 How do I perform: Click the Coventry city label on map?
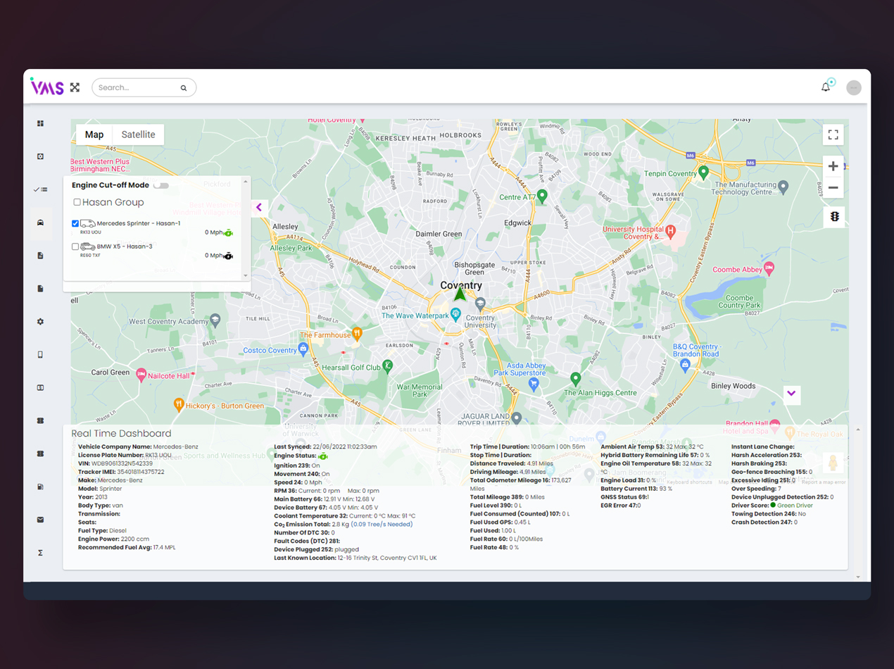(x=461, y=285)
